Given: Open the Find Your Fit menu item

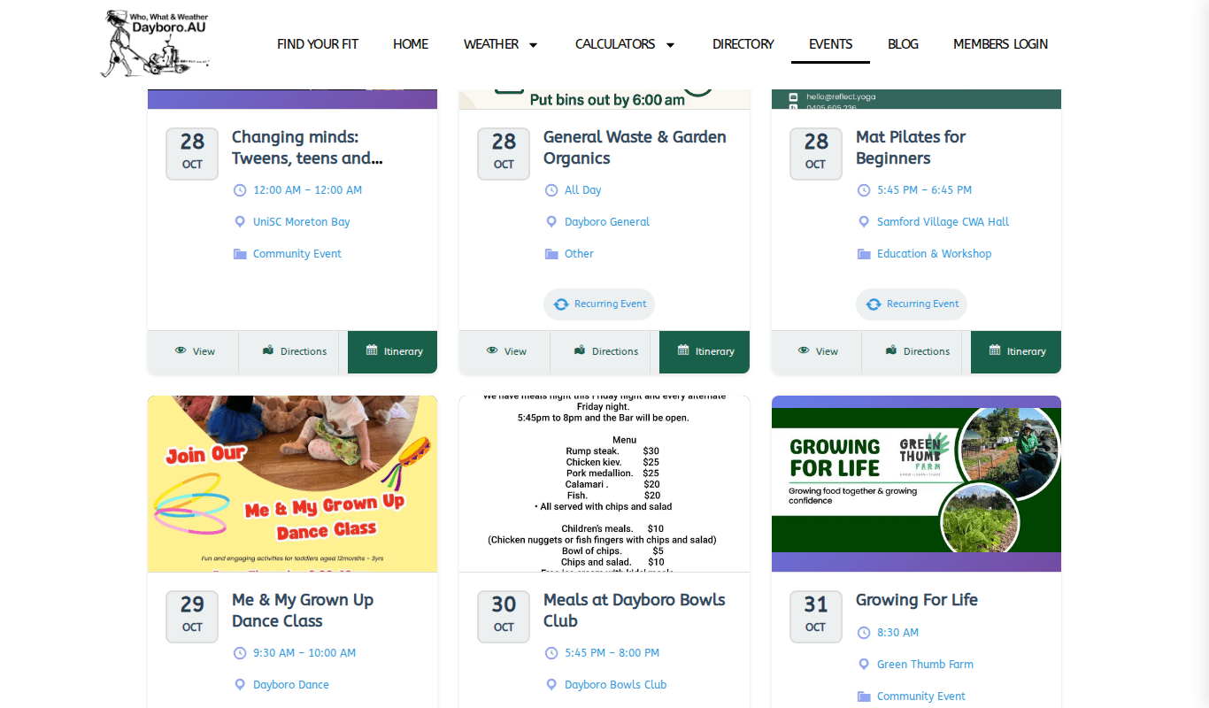Looking at the screenshot, I should tap(318, 44).
